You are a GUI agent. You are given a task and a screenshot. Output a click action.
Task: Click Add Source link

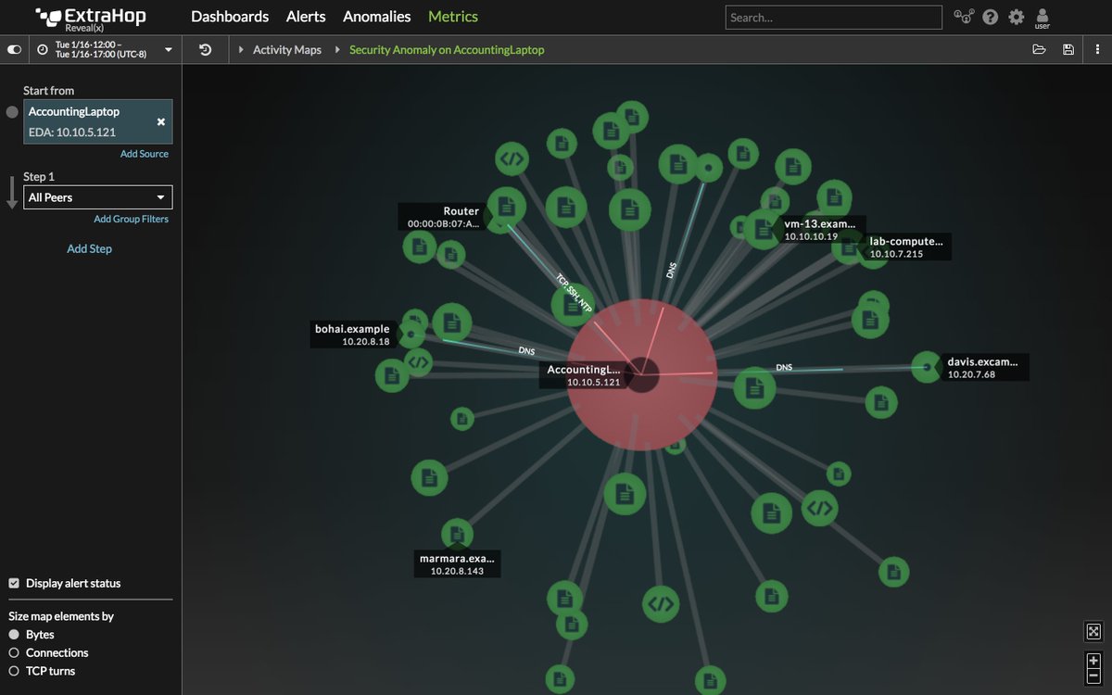pyautogui.click(x=145, y=154)
